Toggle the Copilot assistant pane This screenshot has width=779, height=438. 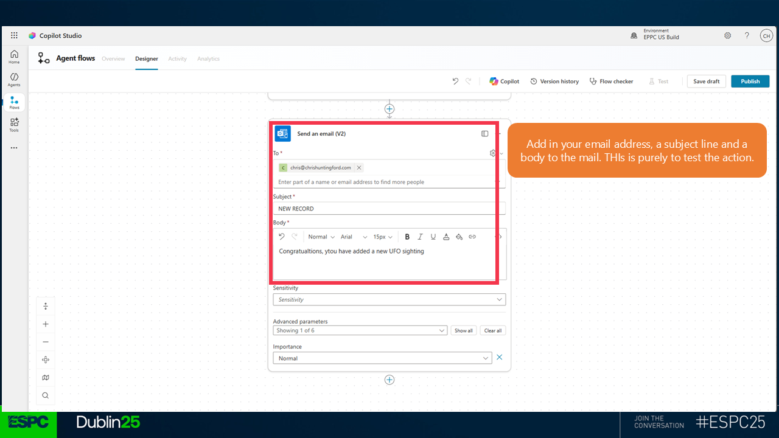pos(504,82)
